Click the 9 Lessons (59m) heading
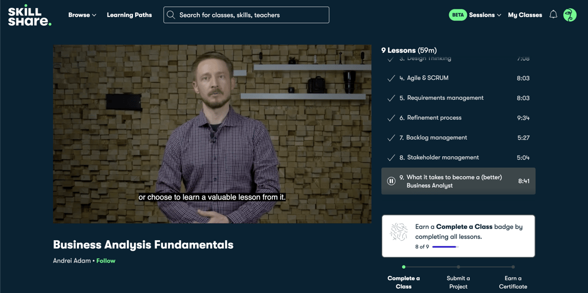Screen dimensions: 588x293 (409, 50)
